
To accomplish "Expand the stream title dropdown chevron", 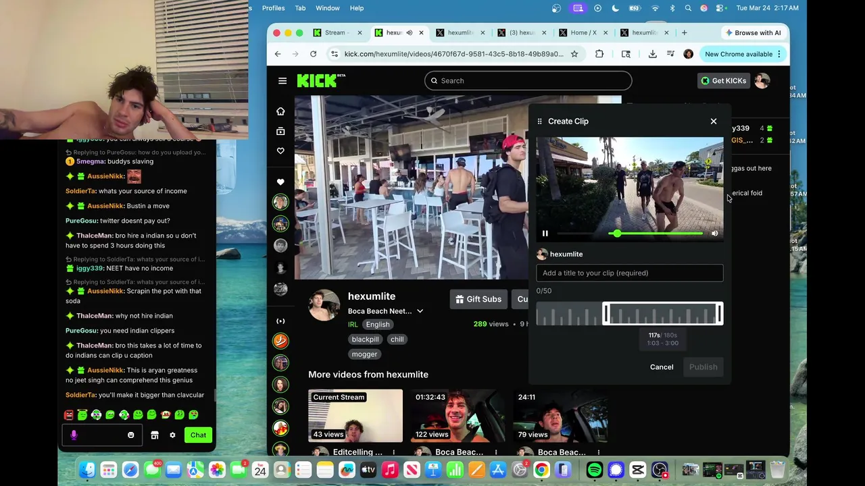I will click(x=420, y=311).
